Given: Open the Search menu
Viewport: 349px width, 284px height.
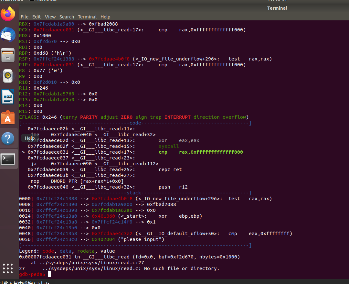Looking at the screenshot, I should 67,17.
